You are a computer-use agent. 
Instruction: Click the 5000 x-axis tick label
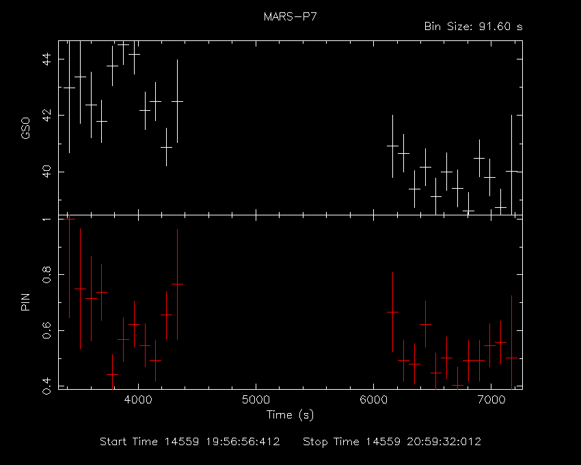256,400
